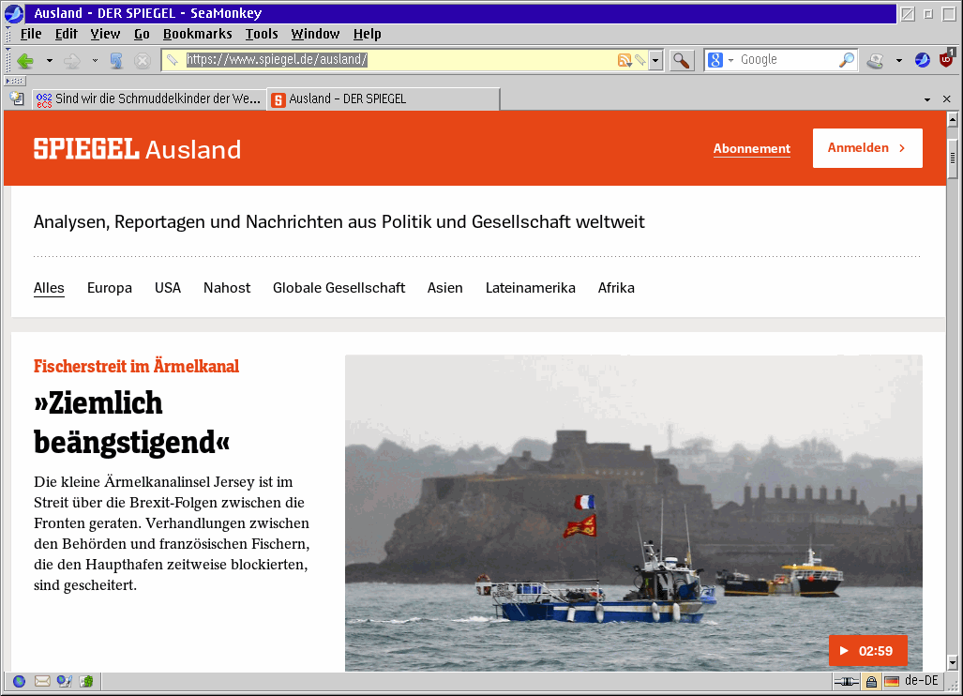Open Browser from status bar globe icon
This screenshot has height=696, width=963.
click(x=19, y=681)
